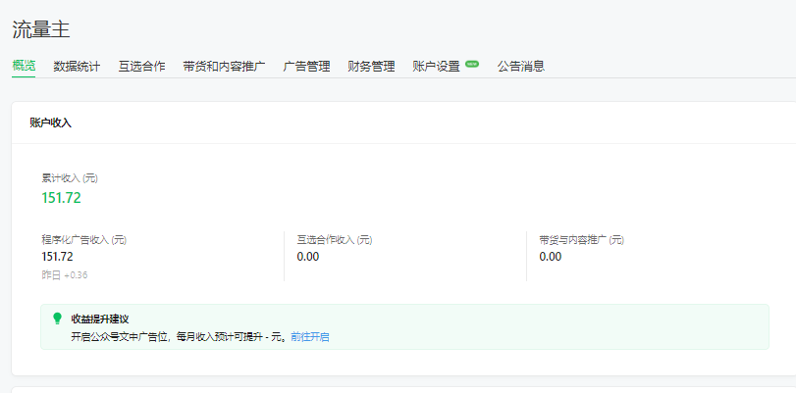
Task: Click the 累计收入 (元) label
Action: (x=70, y=178)
